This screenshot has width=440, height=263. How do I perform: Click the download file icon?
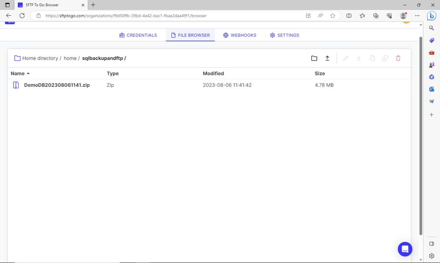359,58
